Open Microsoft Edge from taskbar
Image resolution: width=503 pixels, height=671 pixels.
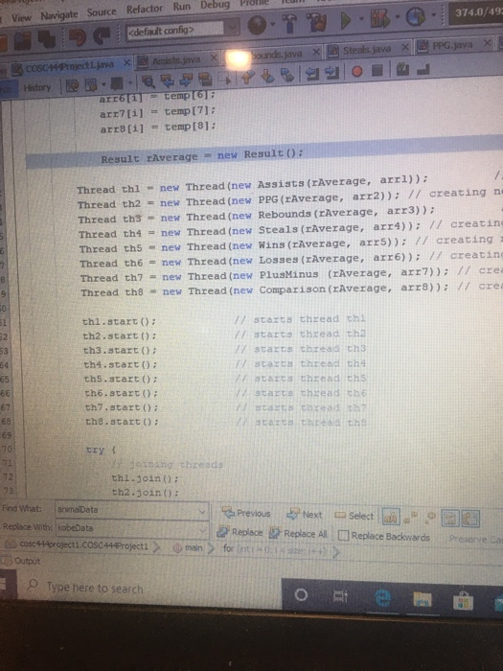point(383,598)
